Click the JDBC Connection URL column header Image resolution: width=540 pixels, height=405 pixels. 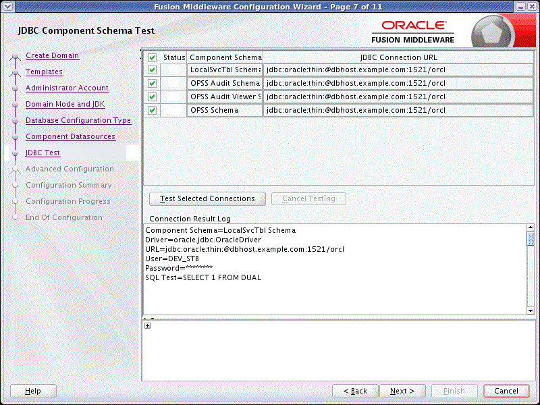[x=398, y=57]
